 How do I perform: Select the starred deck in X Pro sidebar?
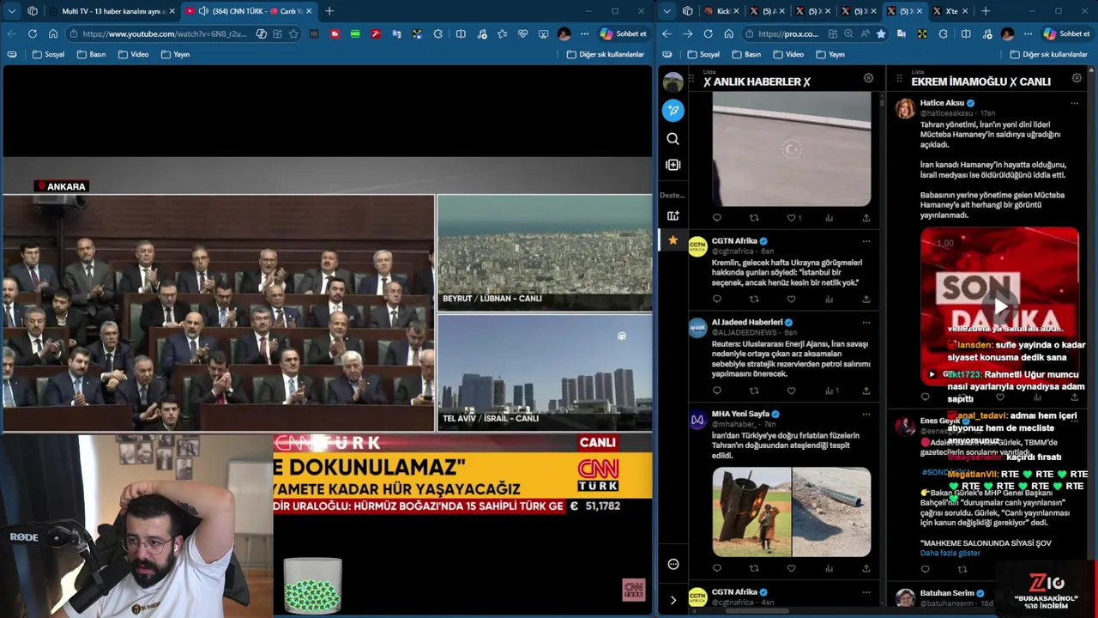coord(673,240)
